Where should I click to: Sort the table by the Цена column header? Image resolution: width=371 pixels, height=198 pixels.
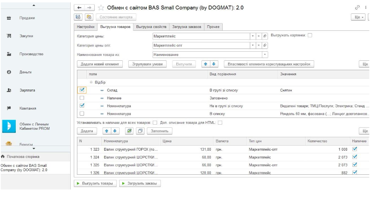pos(167,141)
